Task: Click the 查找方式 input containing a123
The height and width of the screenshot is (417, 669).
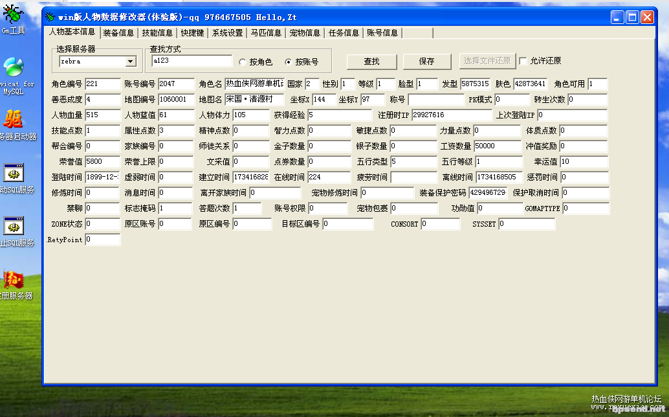Action: point(192,61)
